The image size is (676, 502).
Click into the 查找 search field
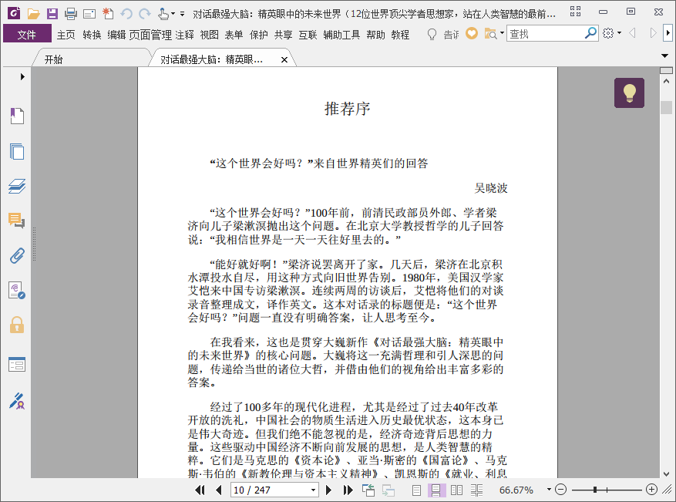(x=546, y=34)
